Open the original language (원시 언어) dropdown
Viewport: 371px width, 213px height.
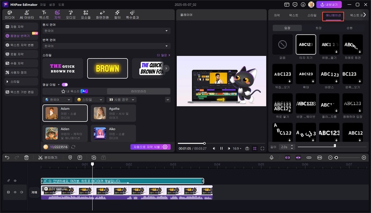tap(107, 31)
